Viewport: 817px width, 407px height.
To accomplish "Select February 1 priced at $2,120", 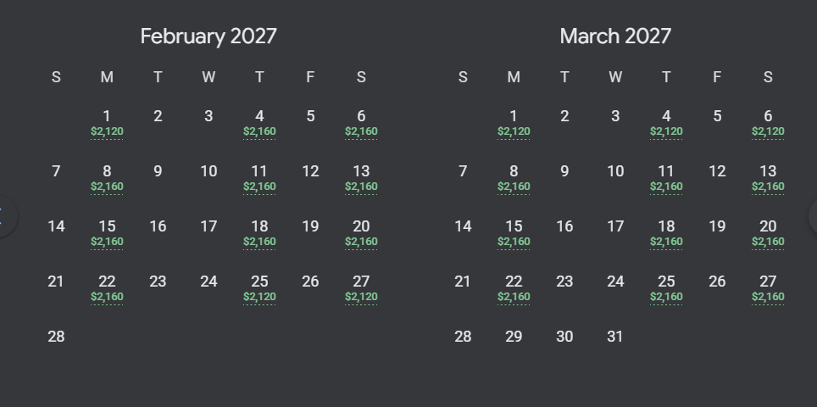I will [107, 123].
